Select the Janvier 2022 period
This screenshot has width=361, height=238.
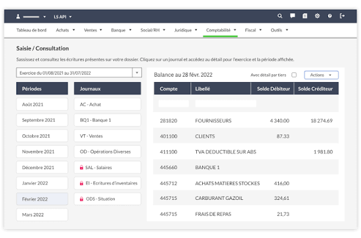tap(42, 183)
